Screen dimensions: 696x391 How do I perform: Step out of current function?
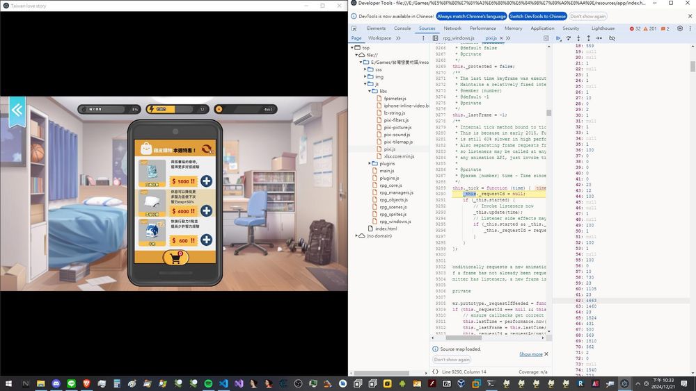pyautogui.click(x=589, y=38)
